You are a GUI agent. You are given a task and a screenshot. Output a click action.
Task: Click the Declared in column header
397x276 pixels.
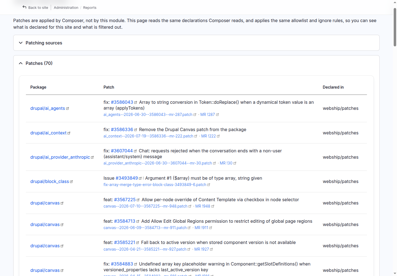[333, 87]
